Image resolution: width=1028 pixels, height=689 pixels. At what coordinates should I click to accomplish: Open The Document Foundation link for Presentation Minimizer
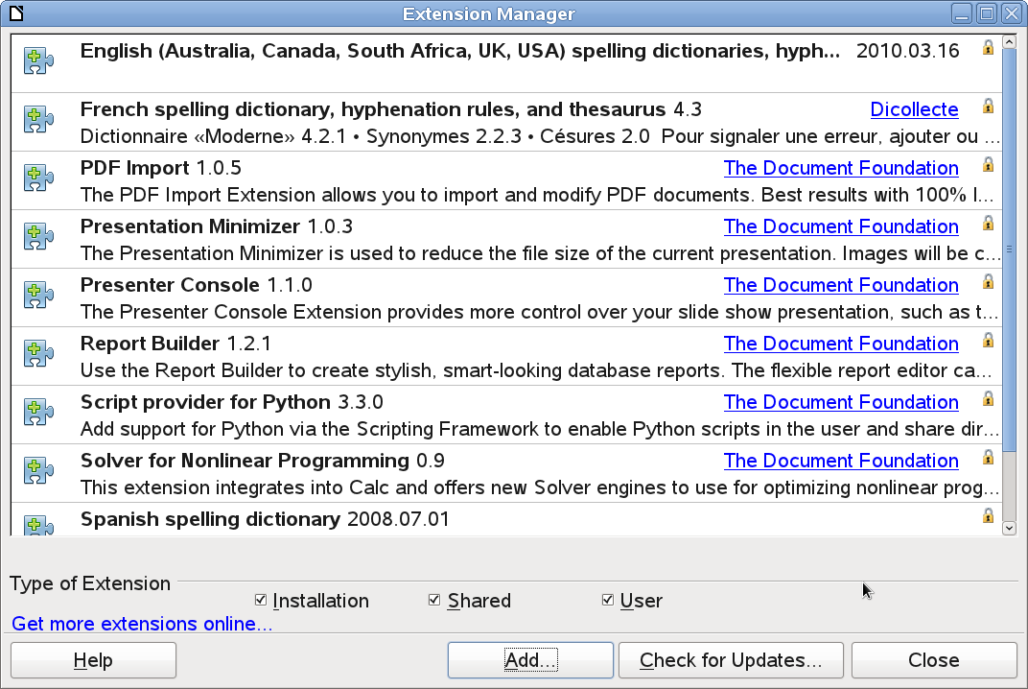tap(841, 226)
